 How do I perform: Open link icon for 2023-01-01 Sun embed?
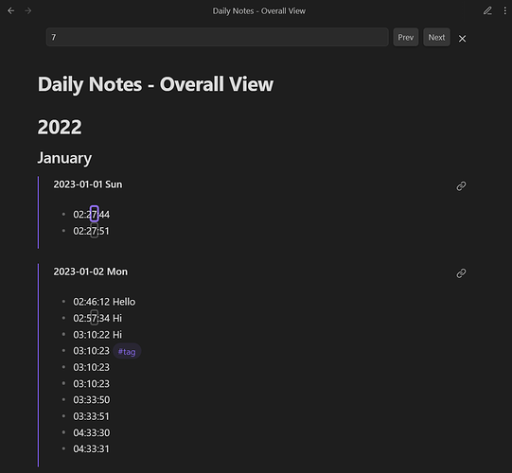461,186
